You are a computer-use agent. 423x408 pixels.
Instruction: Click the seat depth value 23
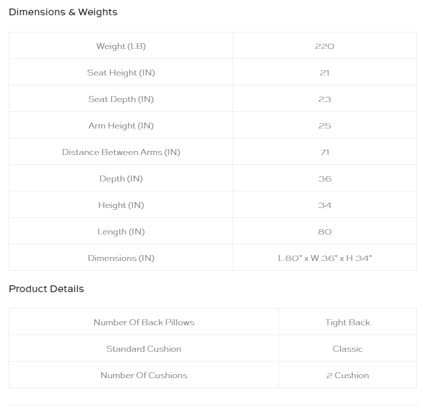[x=324, y=99]
